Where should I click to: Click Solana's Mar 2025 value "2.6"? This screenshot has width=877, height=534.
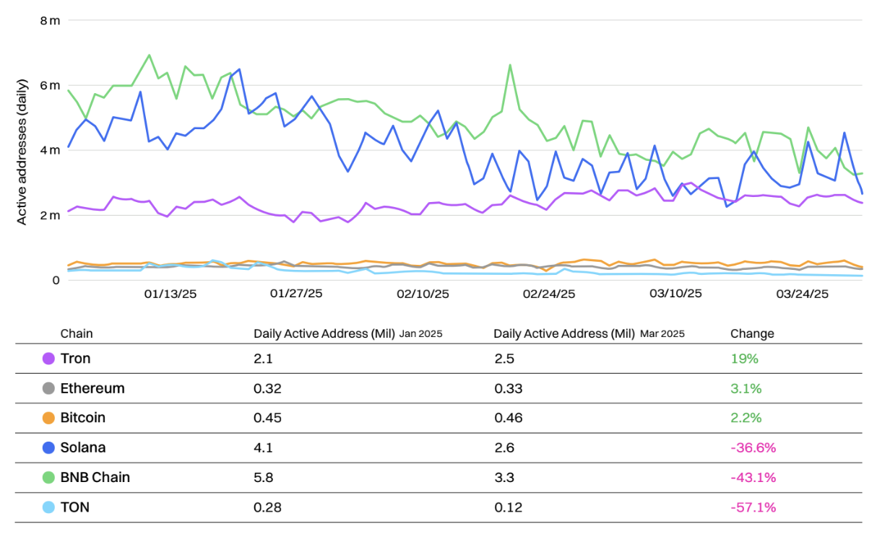pyautogui.click(x=504, y=447)
